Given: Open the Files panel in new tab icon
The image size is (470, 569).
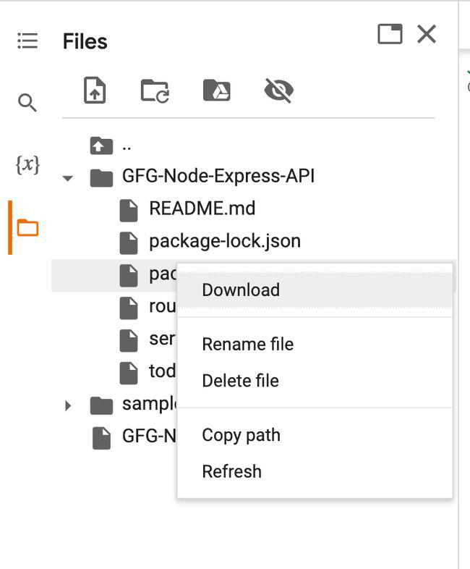Looking at the screenshot, I should pyautogui.click(x=390, y=34).
